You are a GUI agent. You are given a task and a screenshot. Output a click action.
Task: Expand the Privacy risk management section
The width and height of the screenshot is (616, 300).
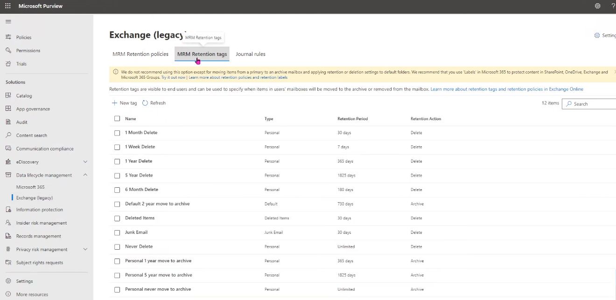[x=85, y=249]
